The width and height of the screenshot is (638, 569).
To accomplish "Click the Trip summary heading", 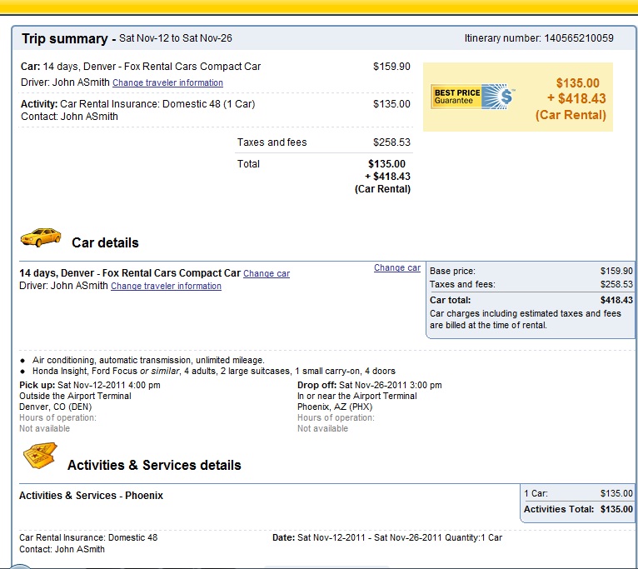I will click(65, 38).
